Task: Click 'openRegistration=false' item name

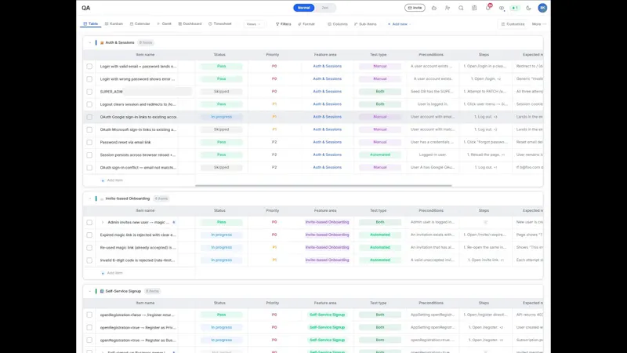Action: [137, 315]
